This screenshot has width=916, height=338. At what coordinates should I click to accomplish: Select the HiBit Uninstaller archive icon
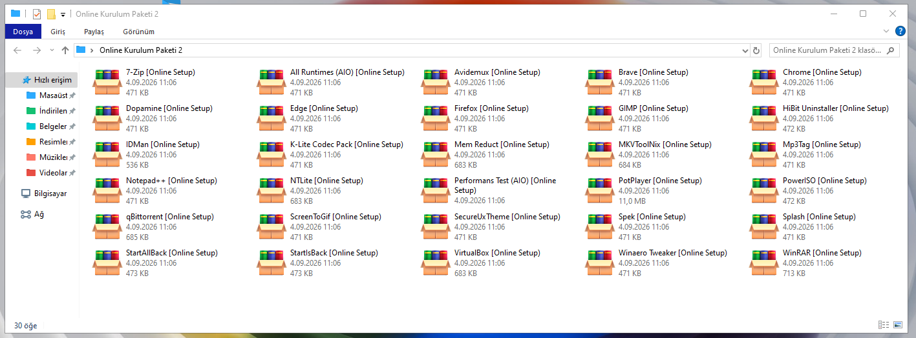[x=765, y=119]
